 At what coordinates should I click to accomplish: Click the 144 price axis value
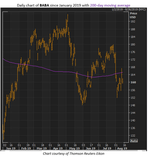[133, 113]
